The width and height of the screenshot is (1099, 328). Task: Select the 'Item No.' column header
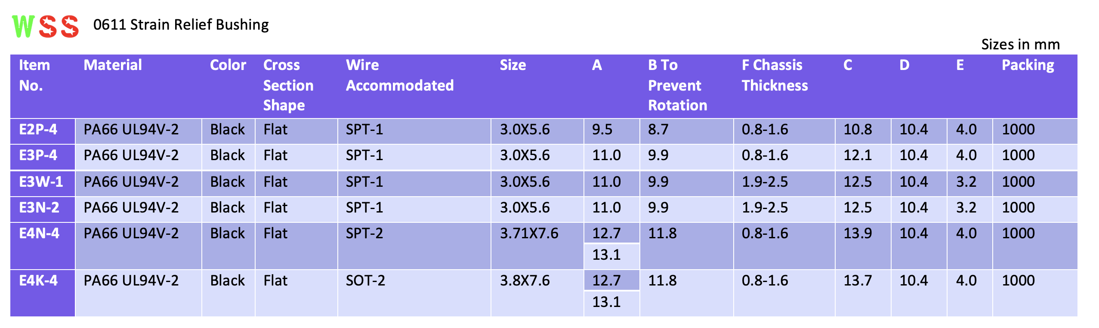[34, 75]
